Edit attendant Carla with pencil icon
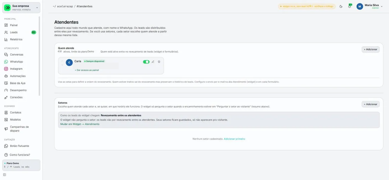The width and height of the screenshot is (389, 180). pos(153,62)
